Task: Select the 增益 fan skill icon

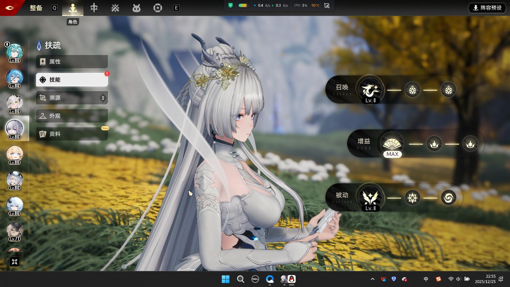Action: (392, 144)
